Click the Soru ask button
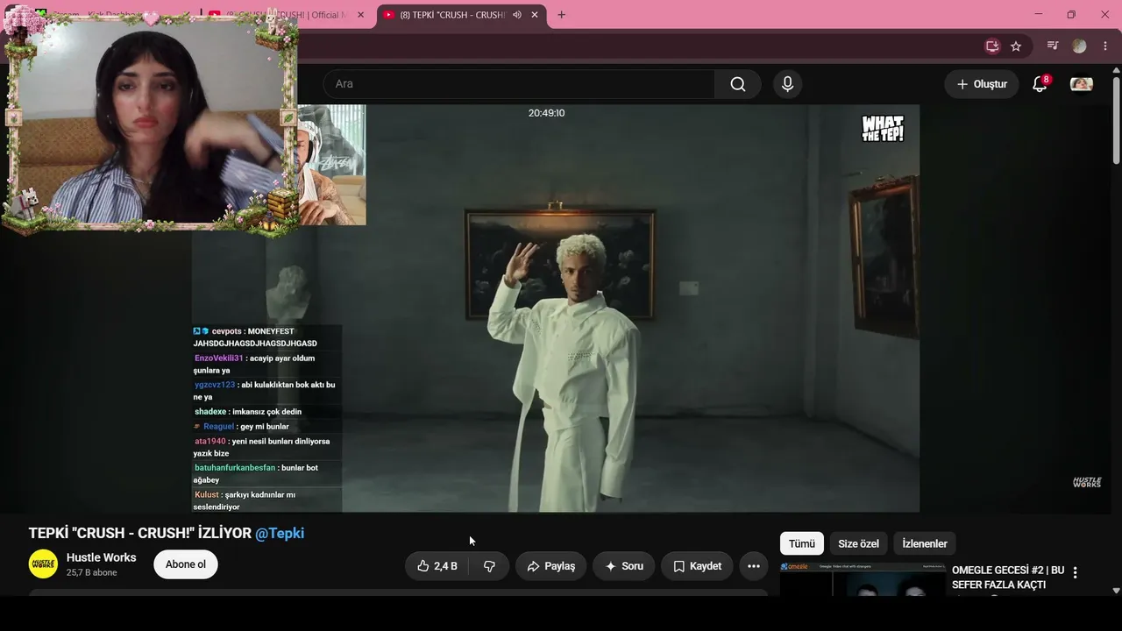 [624, 566]
